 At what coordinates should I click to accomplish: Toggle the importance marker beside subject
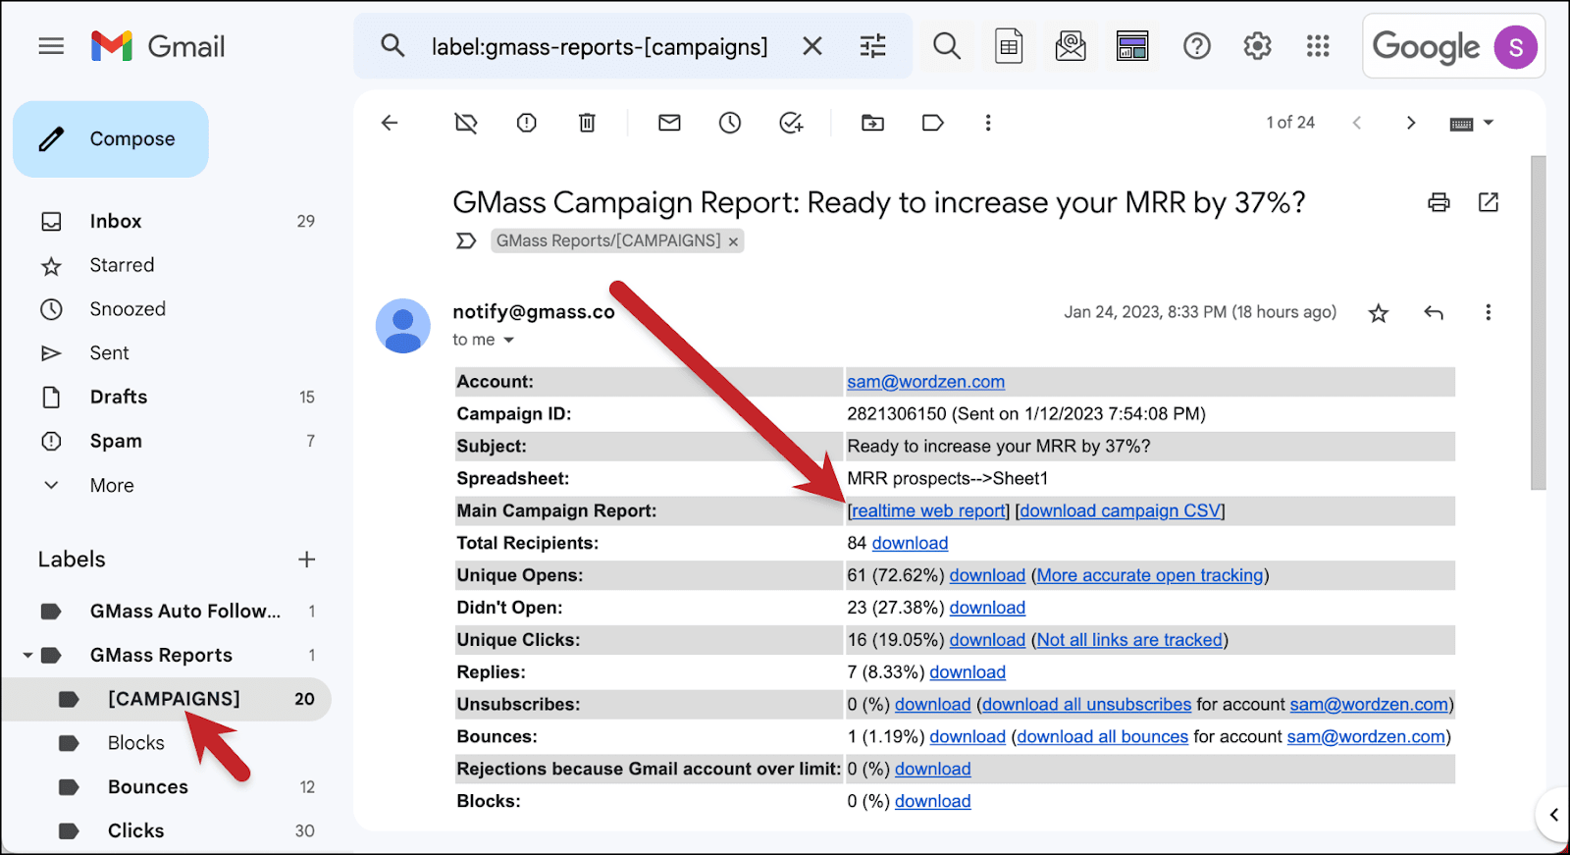tap(466, 240)
